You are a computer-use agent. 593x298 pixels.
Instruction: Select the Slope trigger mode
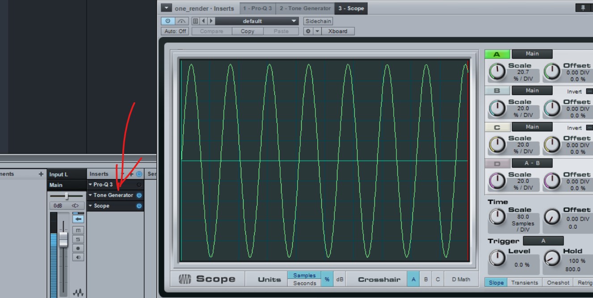(496, 282)
